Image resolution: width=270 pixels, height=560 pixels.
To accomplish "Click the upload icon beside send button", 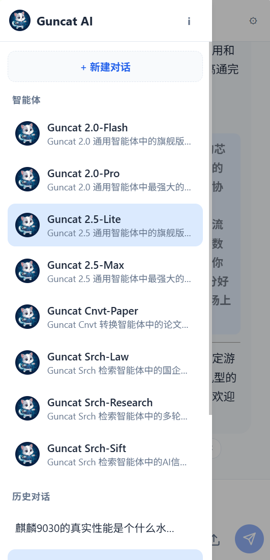I will [215, 539].
